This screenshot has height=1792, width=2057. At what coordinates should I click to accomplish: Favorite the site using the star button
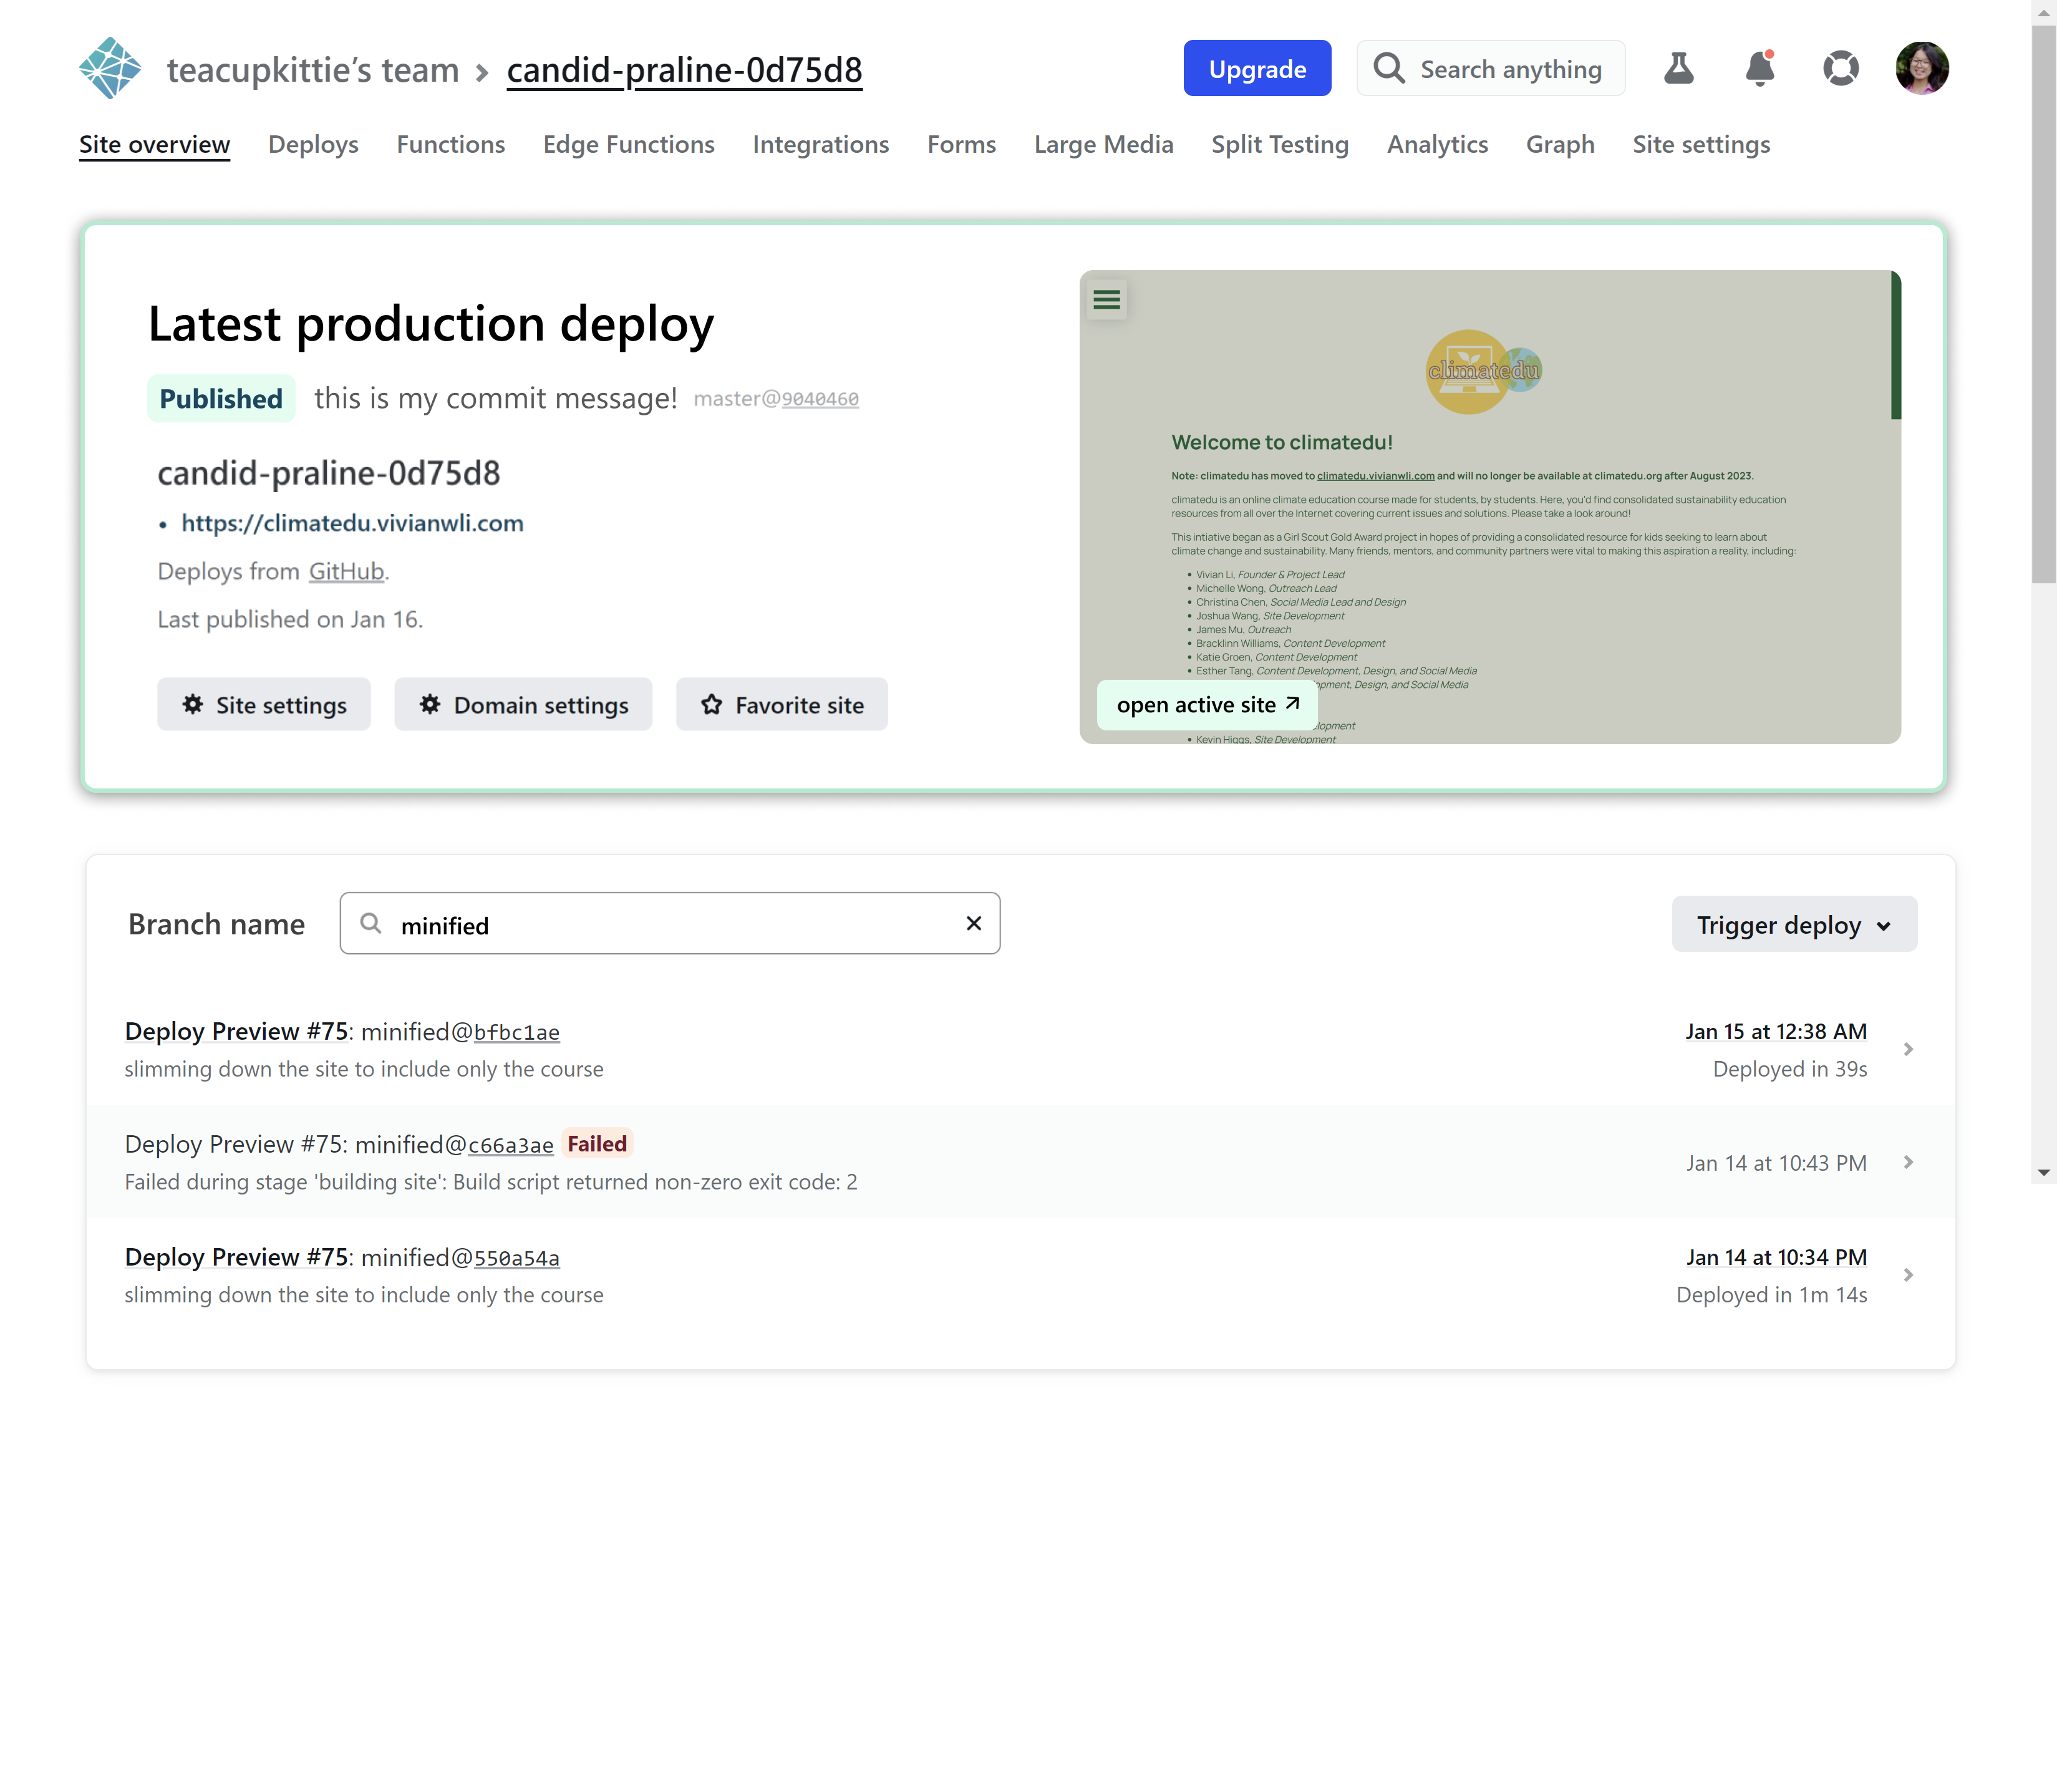pyautogui.click(x=781, y=704)
